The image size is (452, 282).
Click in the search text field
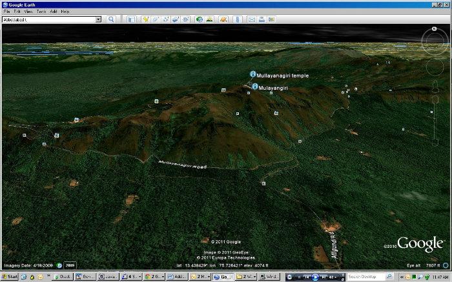click(48, 19)
